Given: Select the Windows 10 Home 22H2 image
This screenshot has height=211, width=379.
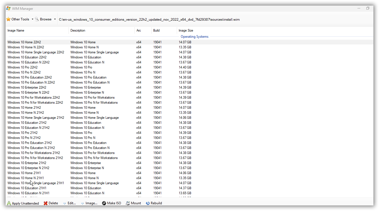Looking at the screenshot, I should point(24,42).
